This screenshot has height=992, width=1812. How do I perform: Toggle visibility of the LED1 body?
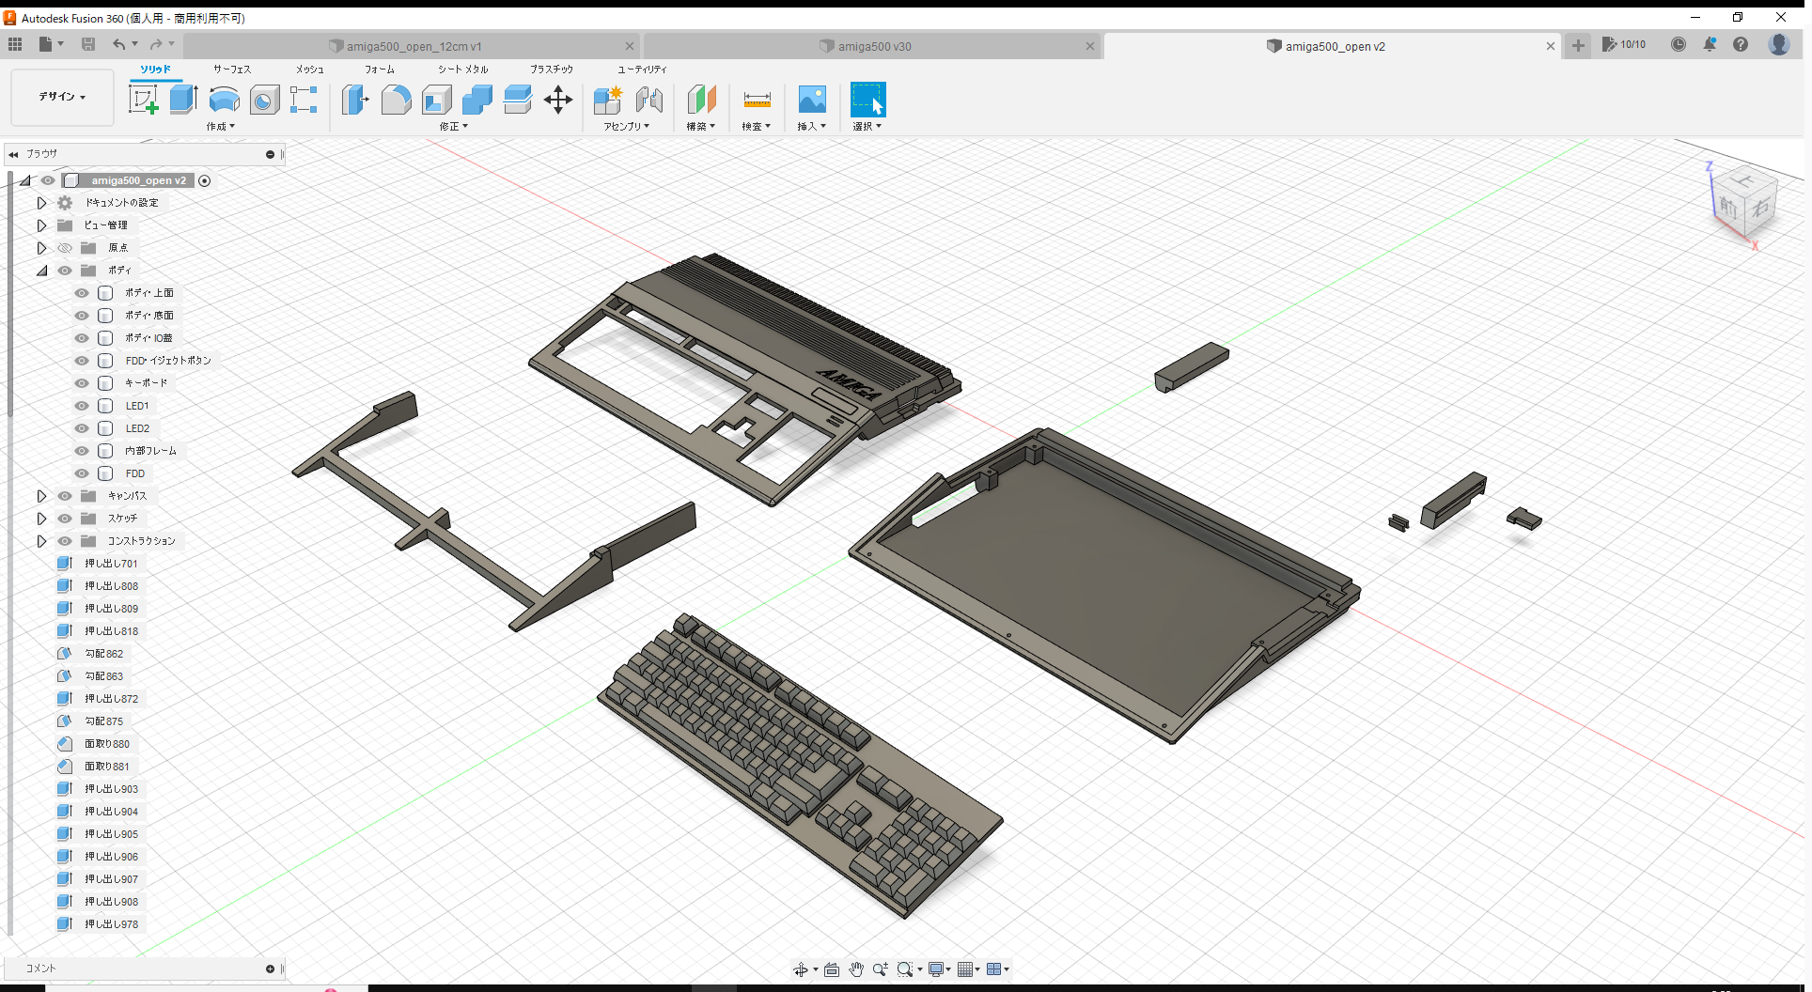click(x=81, y=406)
